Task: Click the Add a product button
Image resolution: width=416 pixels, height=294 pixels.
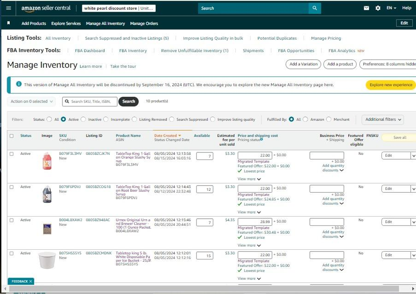Action: tap(340, 64)
